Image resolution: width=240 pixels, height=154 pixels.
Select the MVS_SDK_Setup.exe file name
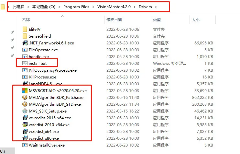coord(48,111)
